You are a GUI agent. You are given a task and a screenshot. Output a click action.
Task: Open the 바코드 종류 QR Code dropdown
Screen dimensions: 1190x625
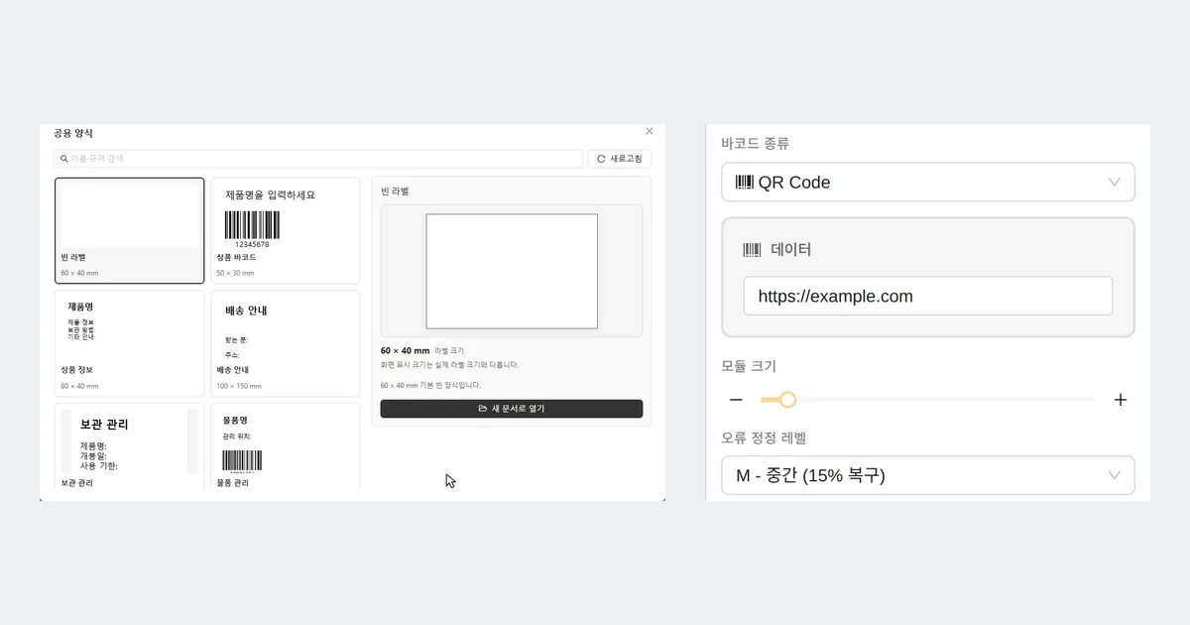click(x=928, y=183)
